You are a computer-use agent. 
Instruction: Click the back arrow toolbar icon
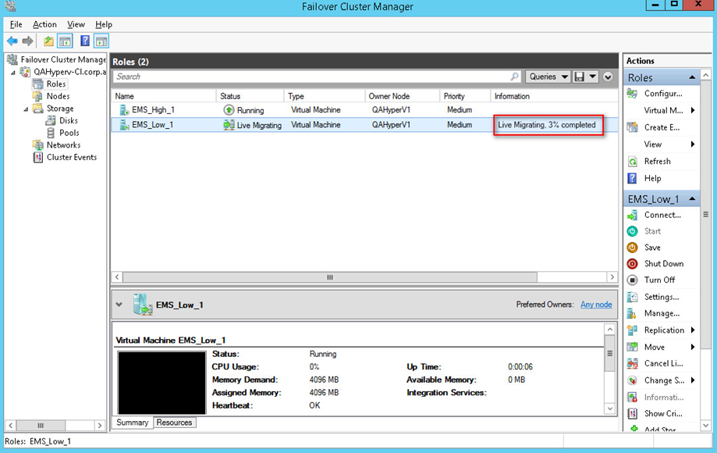[12, 41]
